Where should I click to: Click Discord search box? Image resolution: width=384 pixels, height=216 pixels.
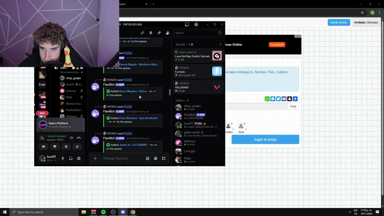(198, 33)
